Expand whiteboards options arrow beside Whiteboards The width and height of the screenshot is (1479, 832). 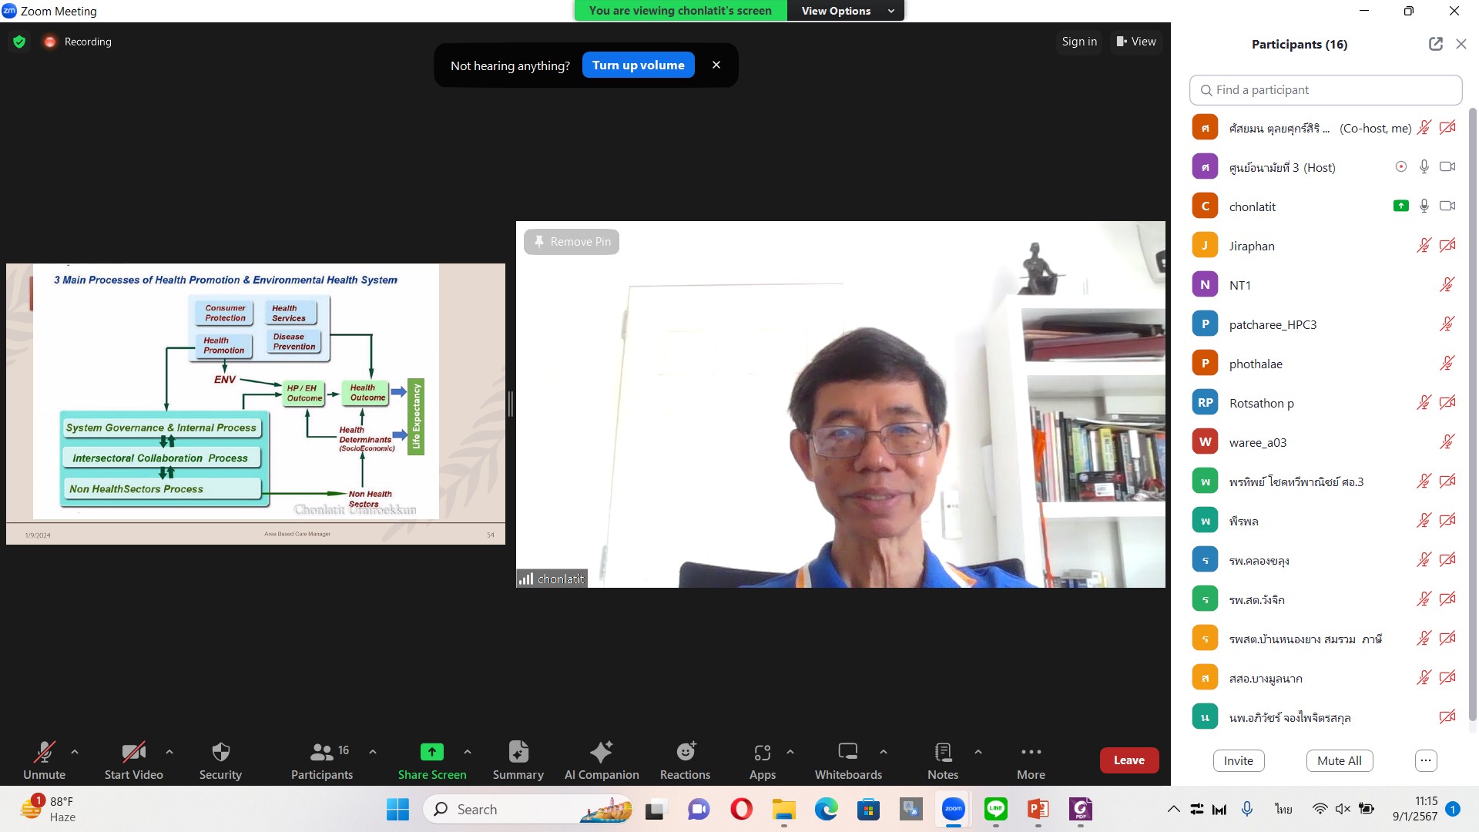click(884, 751)
